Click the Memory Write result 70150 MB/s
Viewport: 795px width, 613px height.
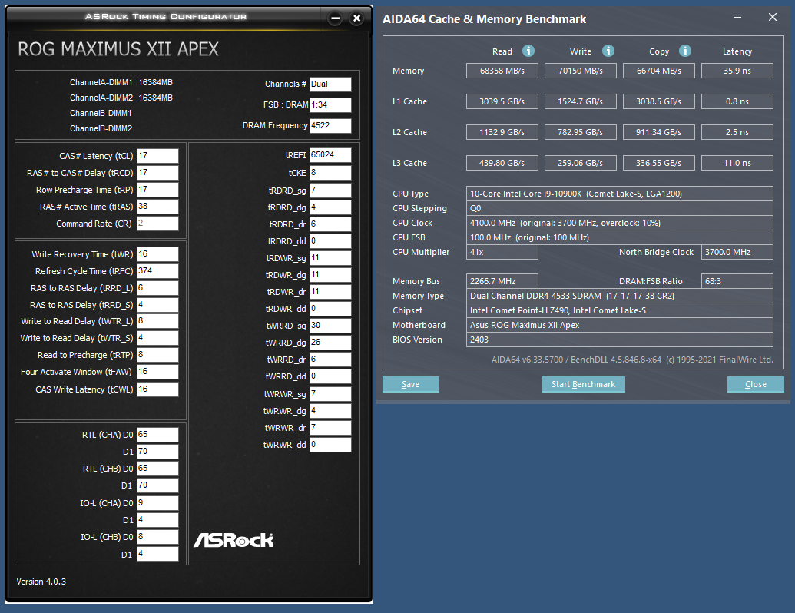pos(581,71)
